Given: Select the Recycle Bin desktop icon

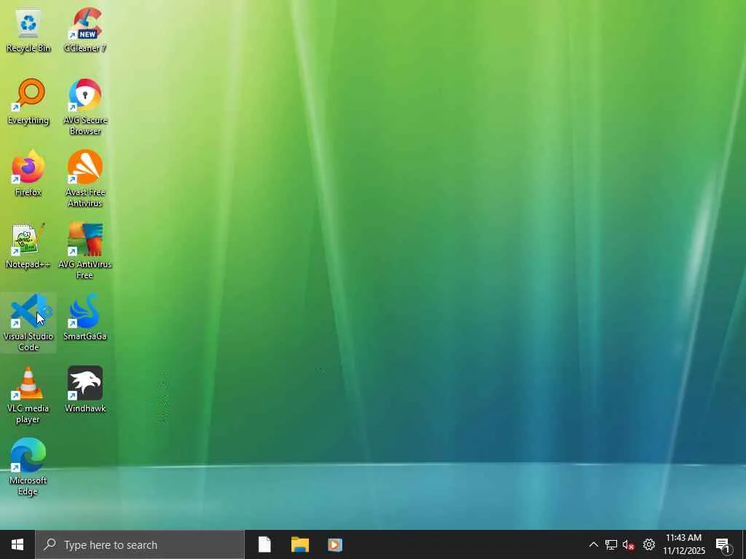Looking at the screenshot, I should pyautogui.click(x=28, y=31).
